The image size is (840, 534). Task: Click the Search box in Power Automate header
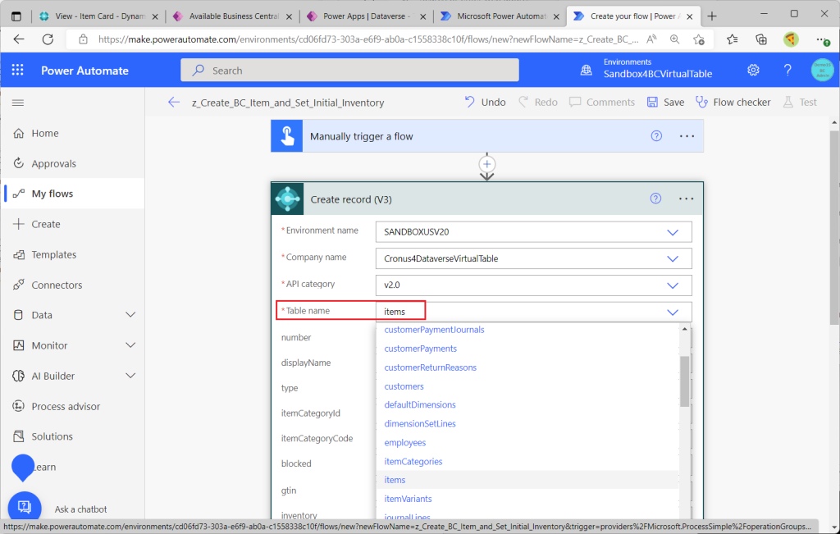click(x=349, y=71)
